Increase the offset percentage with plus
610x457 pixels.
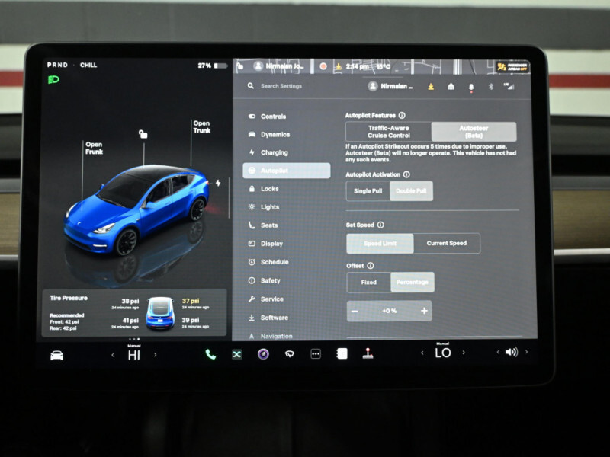424,311
